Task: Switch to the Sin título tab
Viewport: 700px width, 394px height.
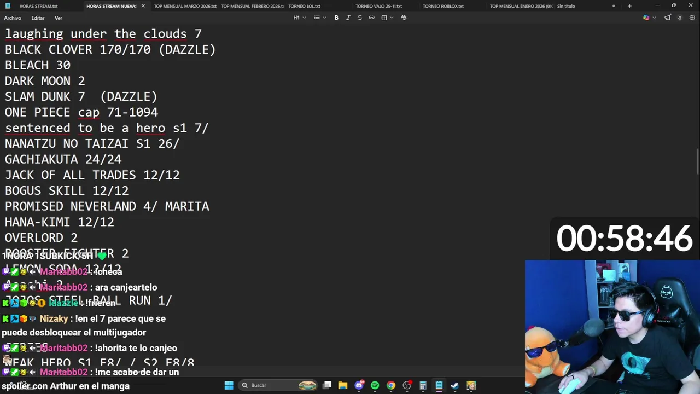Action: 566,6
